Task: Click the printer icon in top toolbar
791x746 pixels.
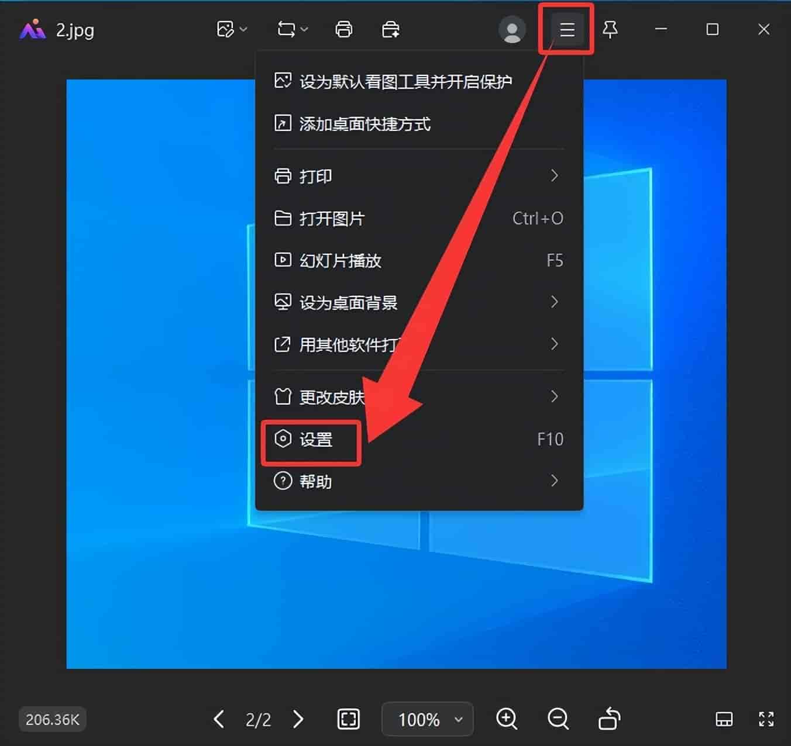Action: tap(344, 29)
